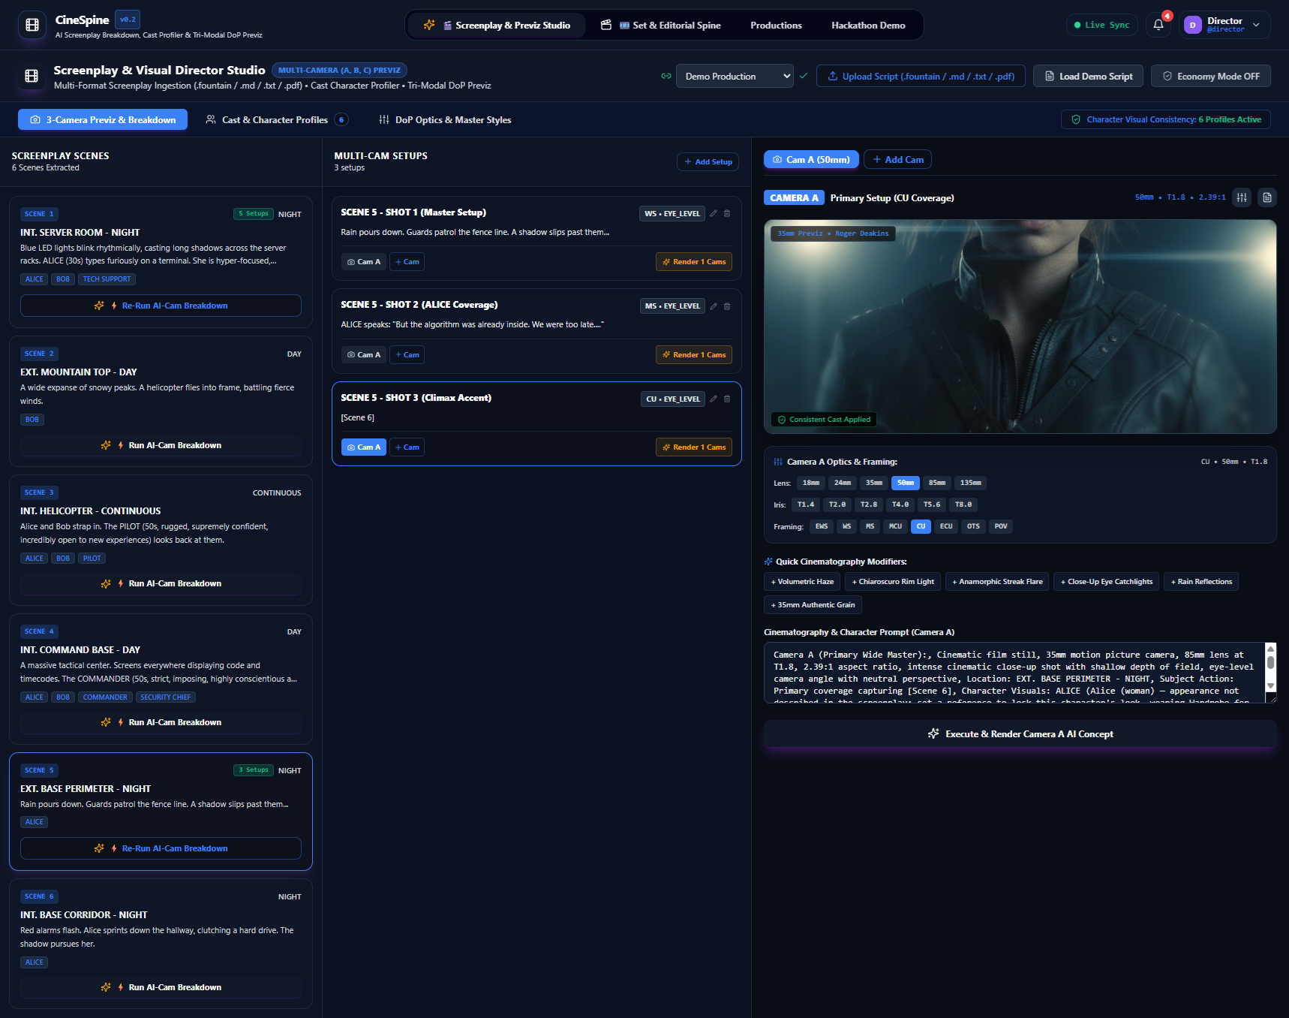Select the 85mm lens option
Screen dimensions: 1289x1018
(x=937, y=483)
